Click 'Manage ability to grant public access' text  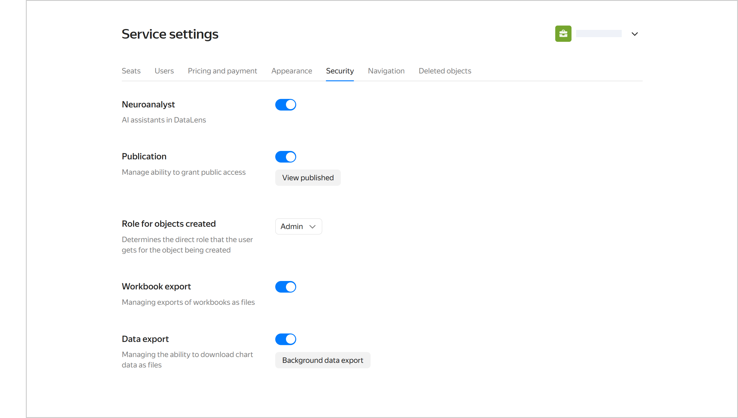(184, 172)
